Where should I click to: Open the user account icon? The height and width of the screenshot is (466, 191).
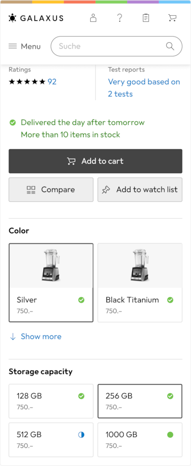point(93,18)
